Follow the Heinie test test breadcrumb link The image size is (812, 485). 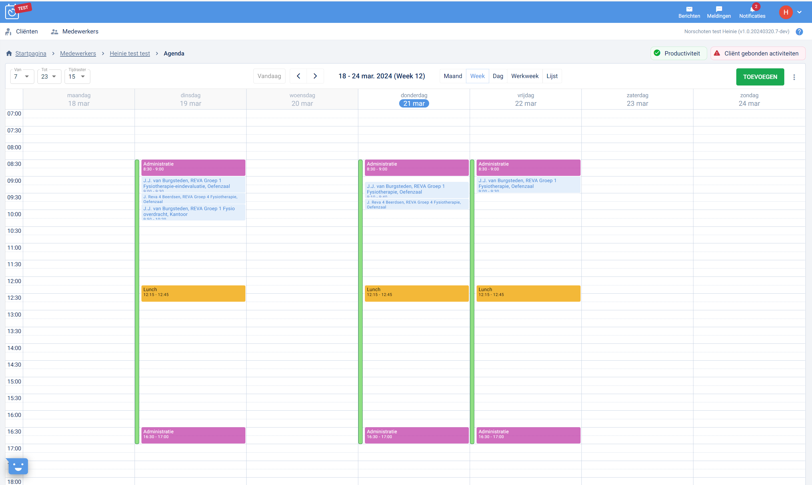[x=130, y=53]
